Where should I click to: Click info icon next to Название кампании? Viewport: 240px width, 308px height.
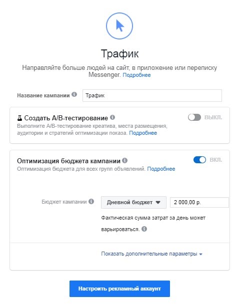coord(74,94)
